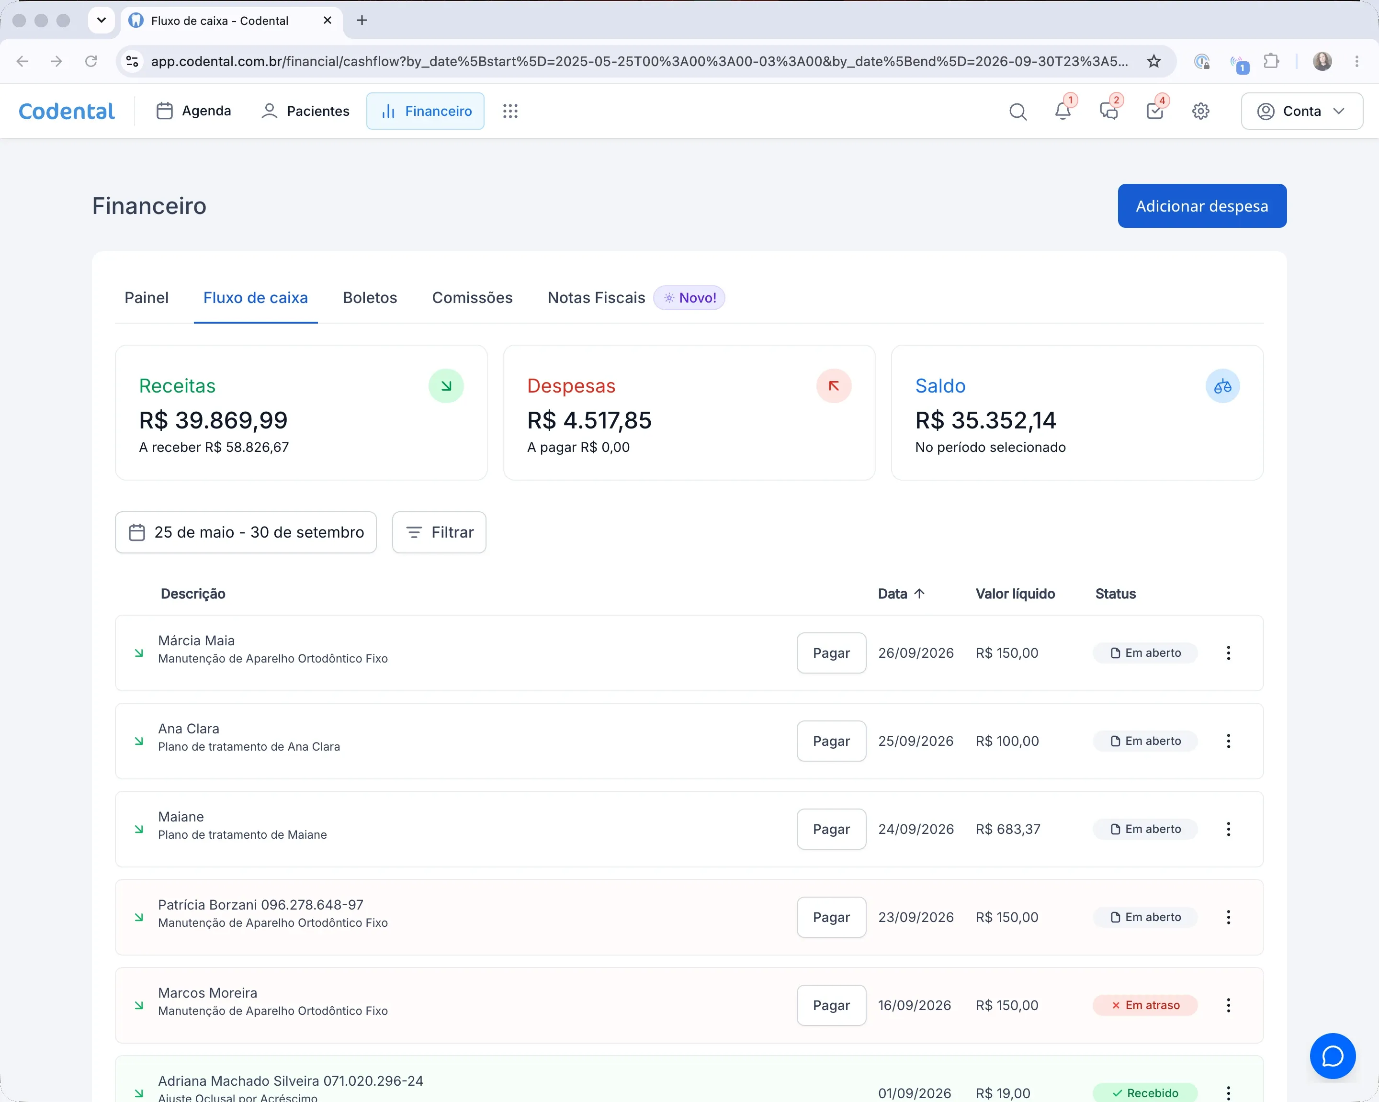1379x1102 pixels.
Task: Open more options for Marcos Moreira row
Action: pos(1228,1005)
